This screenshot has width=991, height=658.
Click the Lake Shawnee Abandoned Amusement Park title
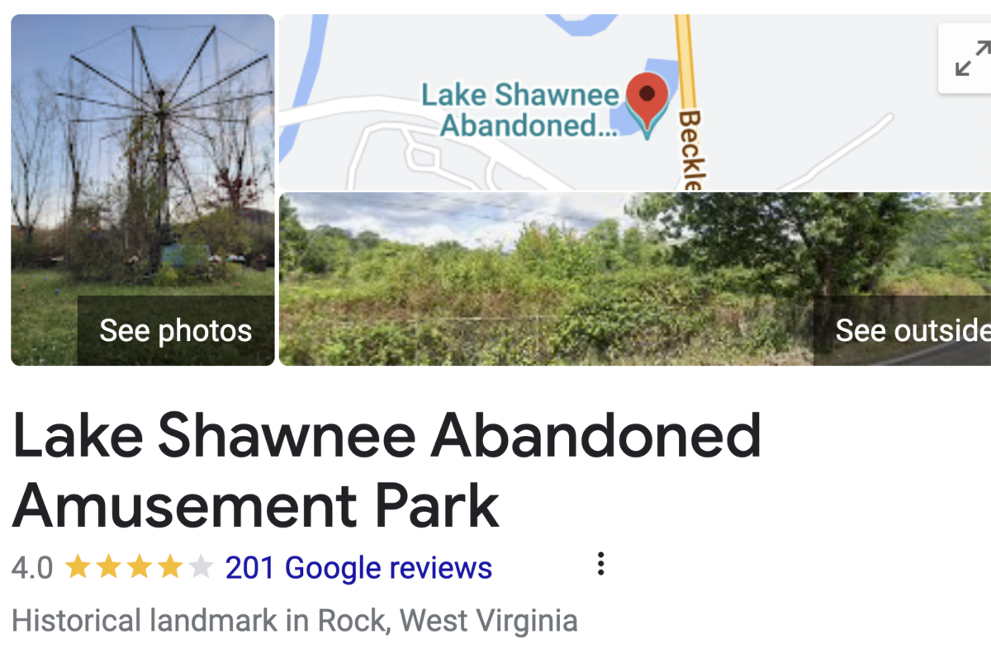pyautogui.click(x=386, y=471)
